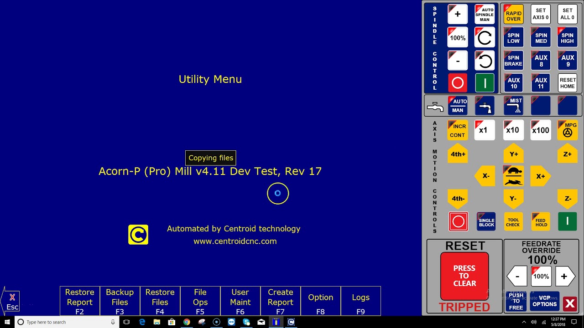The width and height of the screenshot is (584, 328).
Task: Toggle Single Block mode
Action: click(486, 221)
